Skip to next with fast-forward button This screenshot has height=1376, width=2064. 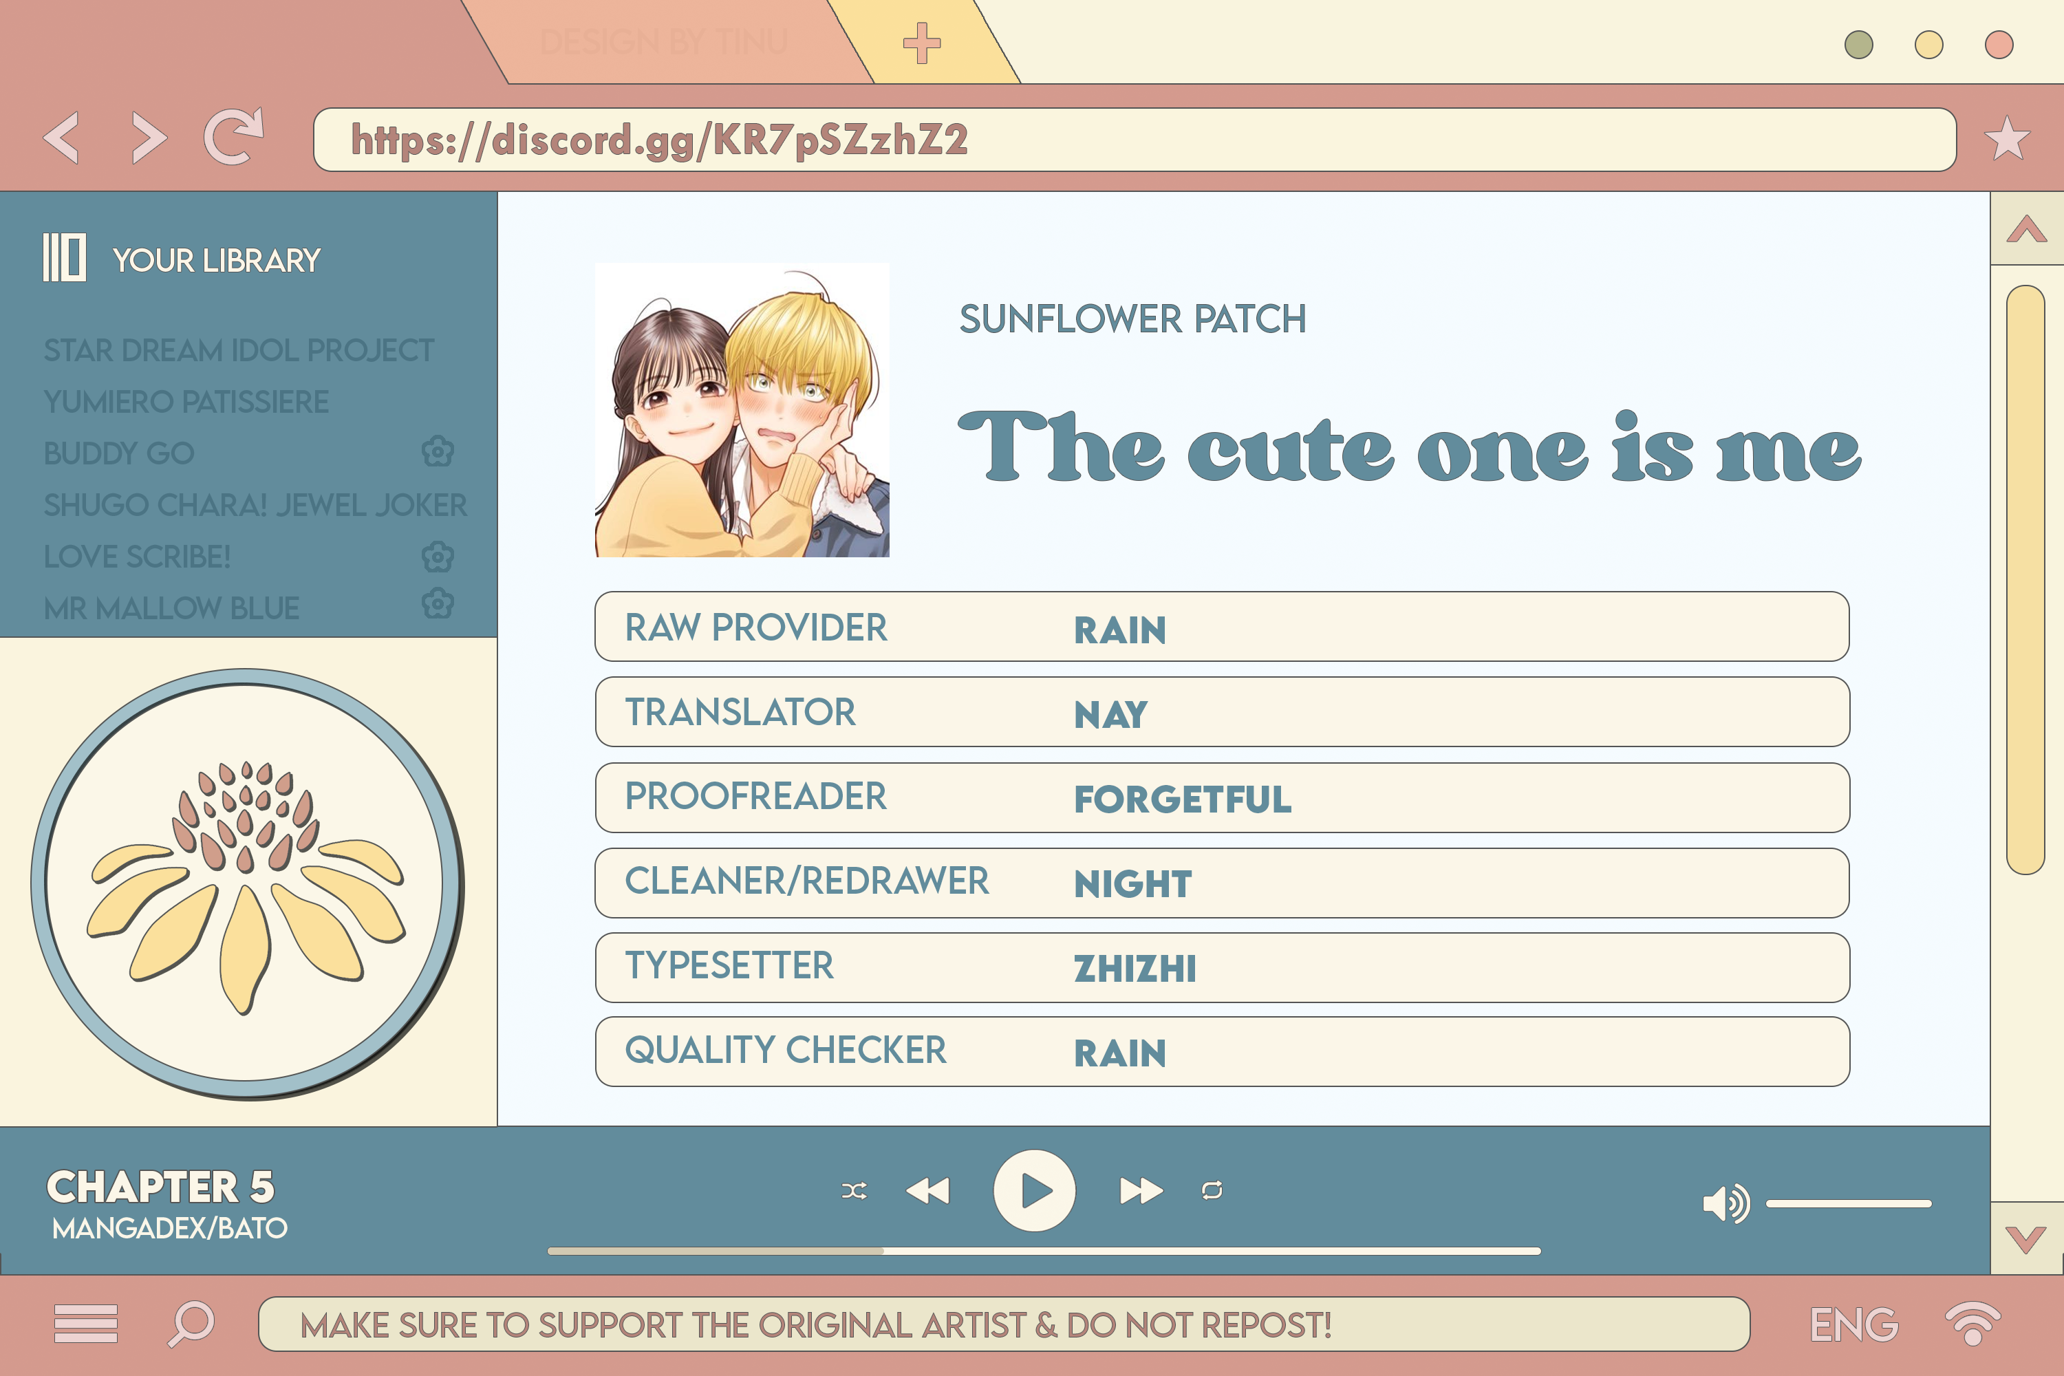tap(1141, 1191)
